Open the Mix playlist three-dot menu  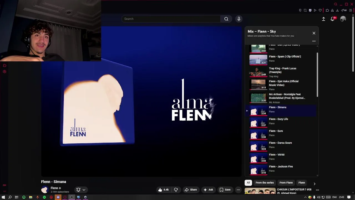314,41
